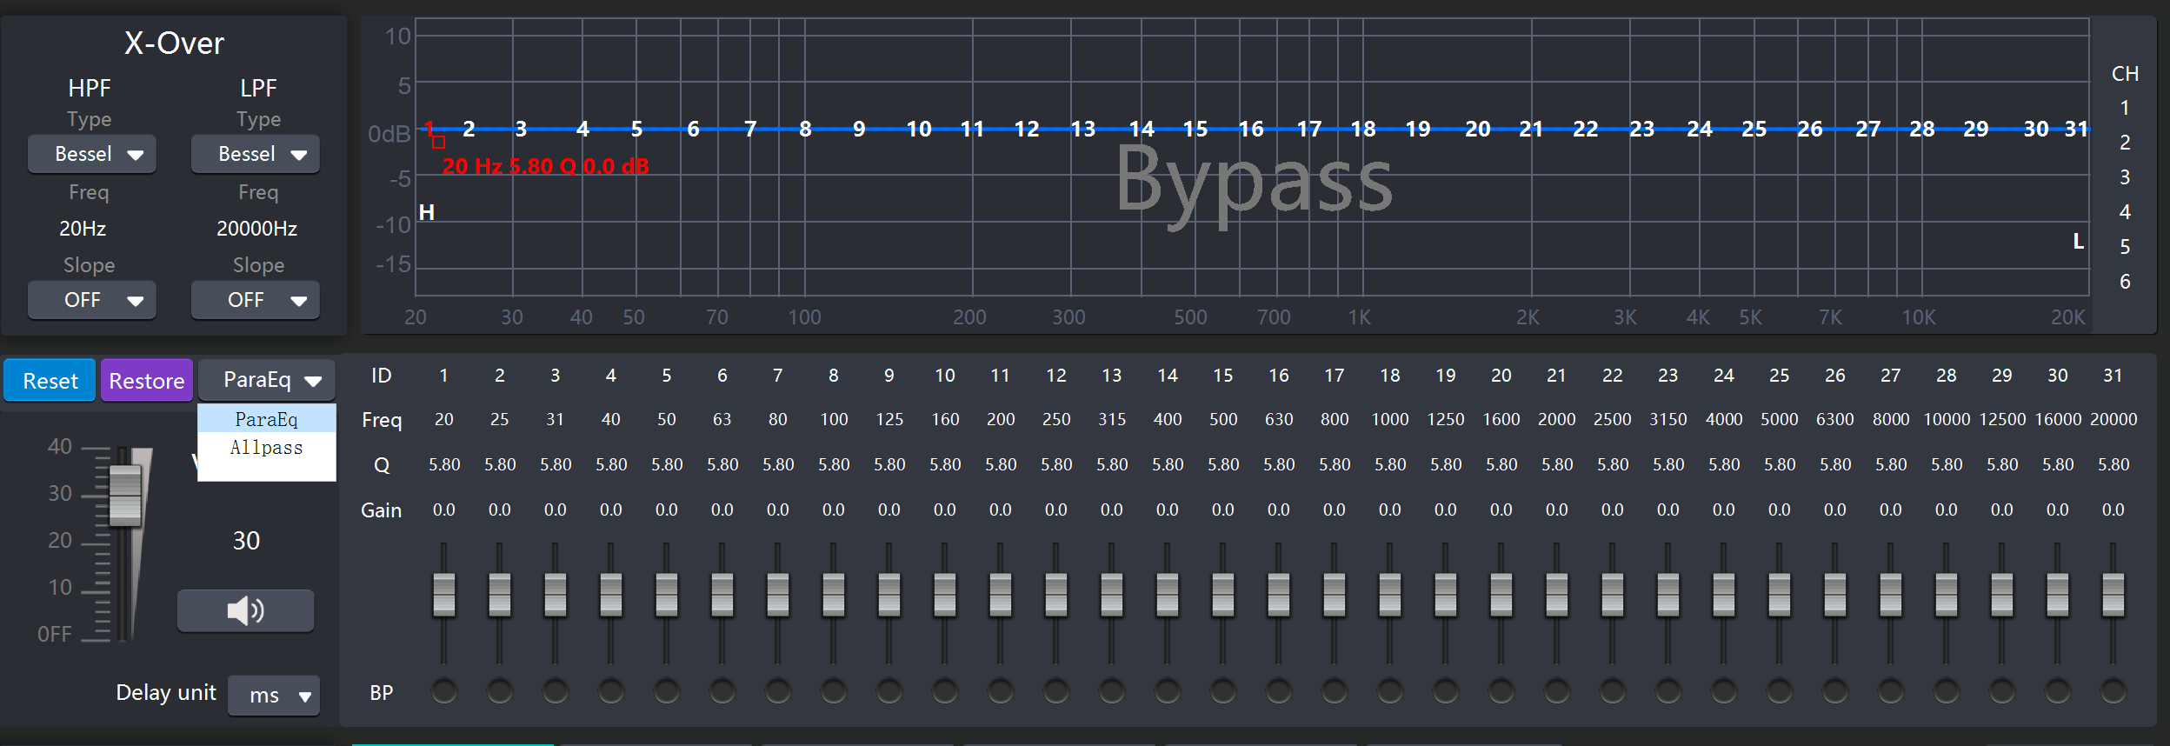2170x746 pixels.
Task: Open the Delay unit ms dropdown
Action: (274, 696)
